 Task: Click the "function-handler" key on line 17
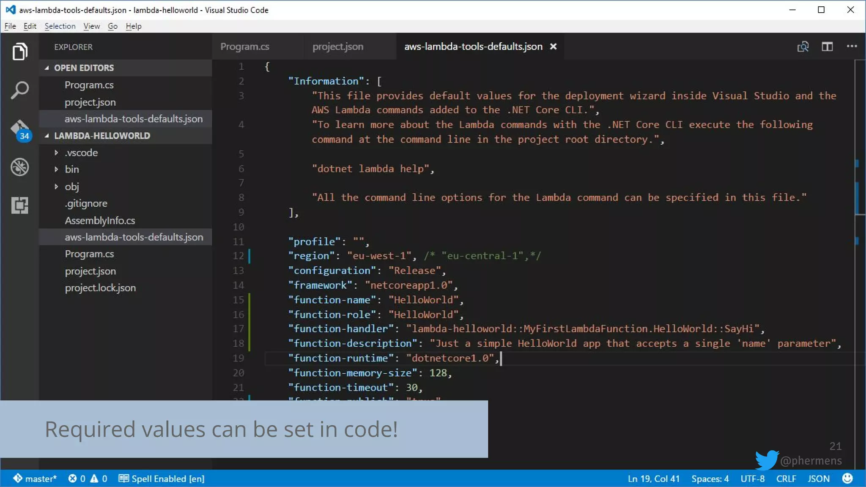(x=341, y=329)
